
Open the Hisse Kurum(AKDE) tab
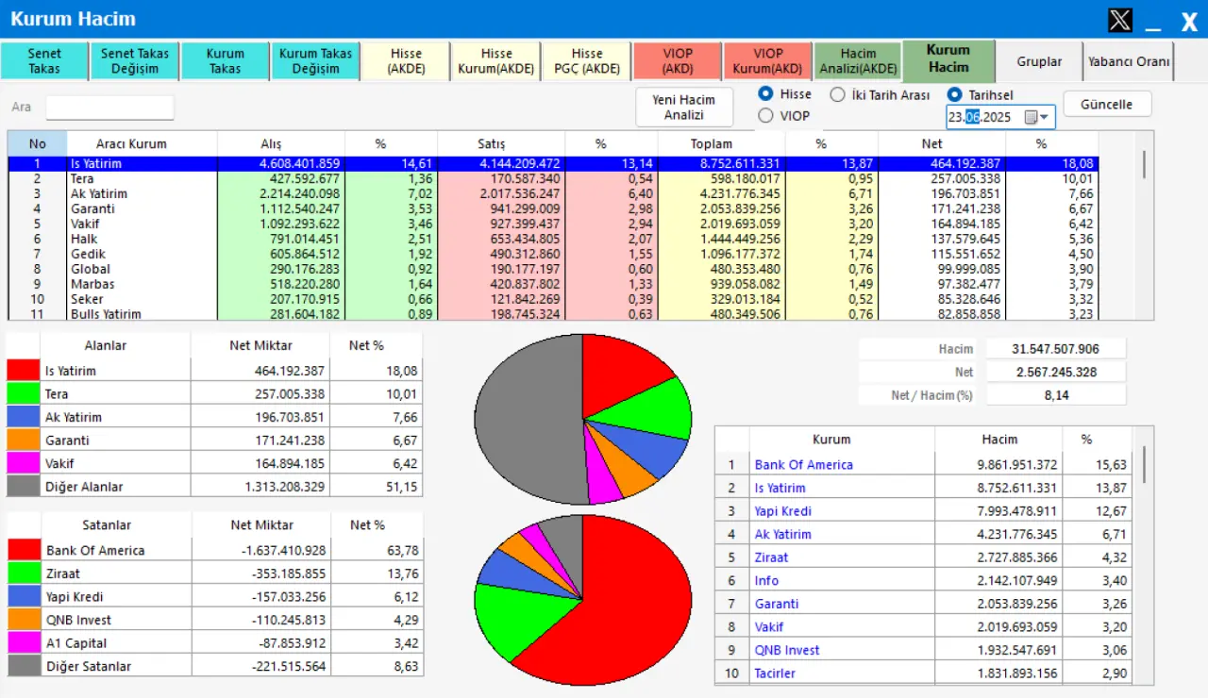(x=496, y=61)
